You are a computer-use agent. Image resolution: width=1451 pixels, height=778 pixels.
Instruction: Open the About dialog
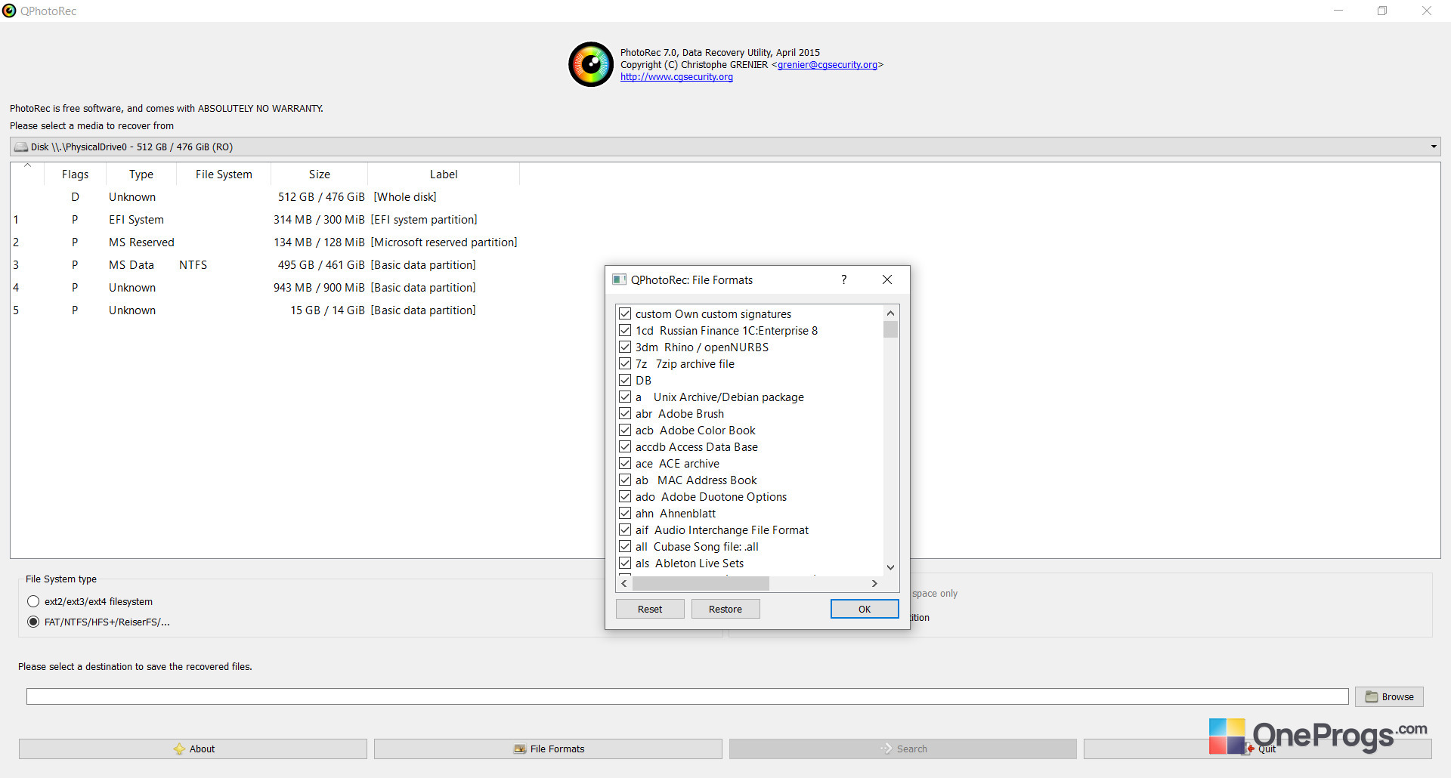193,749
